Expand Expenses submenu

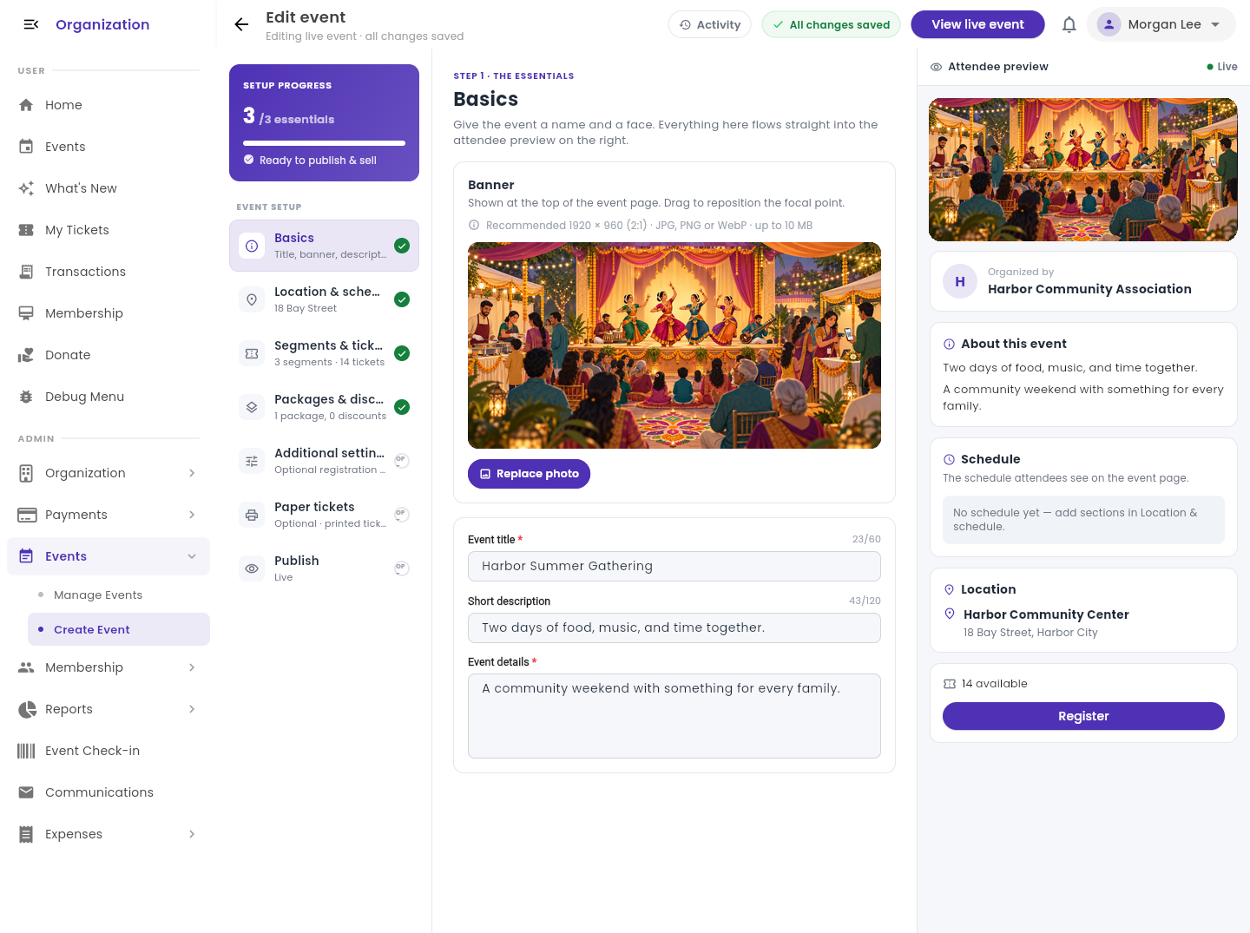(192, 834)
